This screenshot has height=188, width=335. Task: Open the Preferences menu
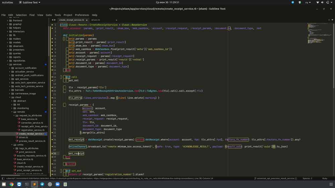[82, 15]
